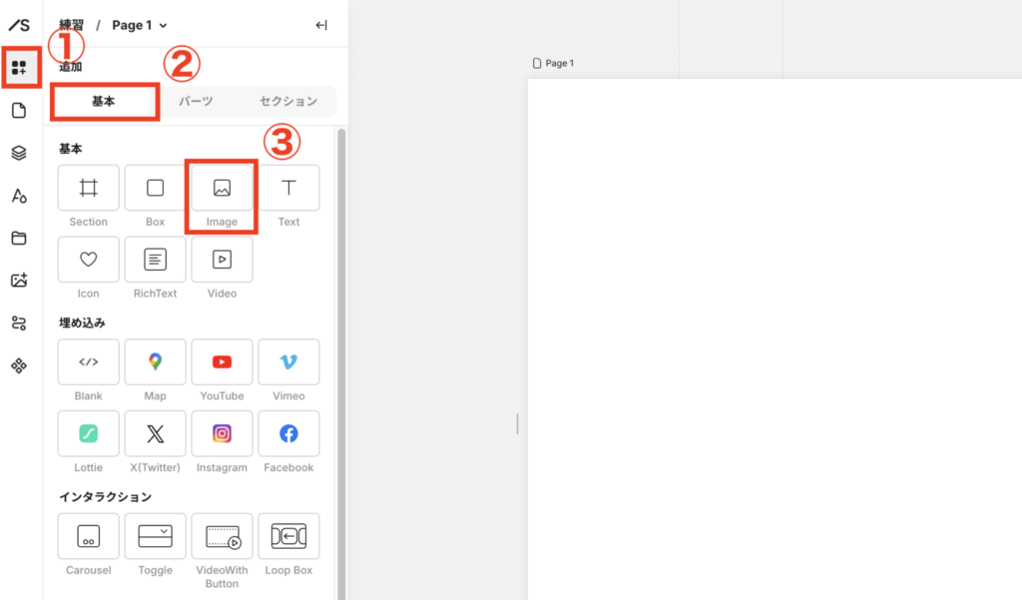Screen dimensions: 1022x600
Task: Select the Section element tile
Action: 89,188
